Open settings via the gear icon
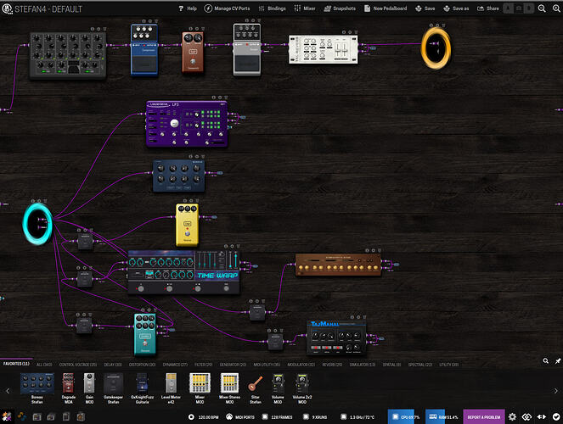The width and height of the screenshot is (563, 424). tap(512, 417)
